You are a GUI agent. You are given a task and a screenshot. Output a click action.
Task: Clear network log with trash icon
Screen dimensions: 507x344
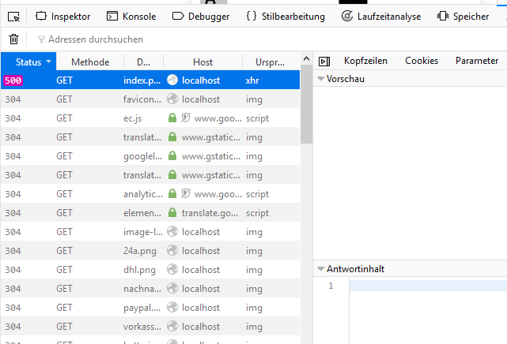pyautogui.click(x=13, y=39)
